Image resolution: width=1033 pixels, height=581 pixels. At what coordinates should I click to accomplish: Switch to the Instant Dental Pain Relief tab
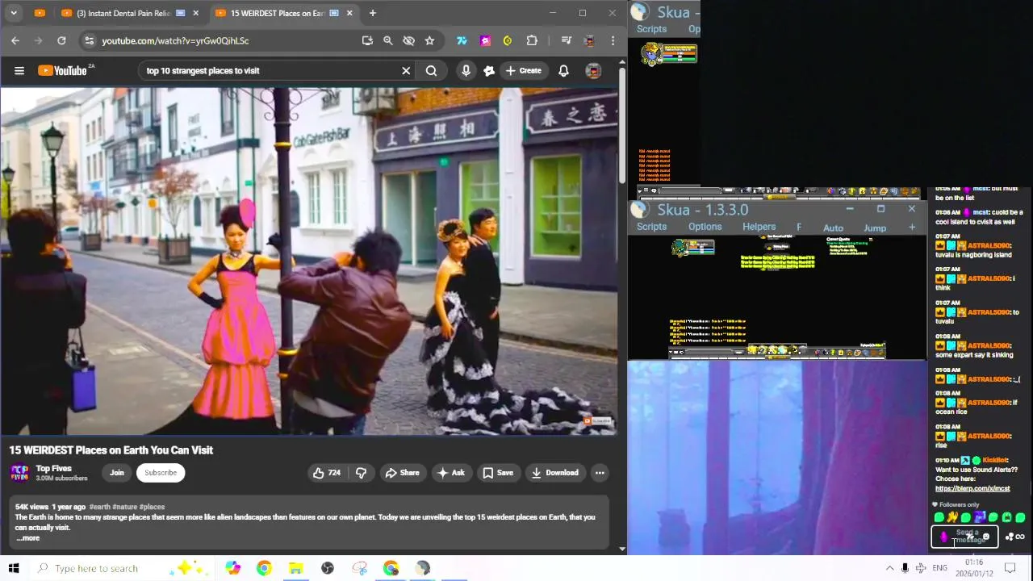coord(129,13)
